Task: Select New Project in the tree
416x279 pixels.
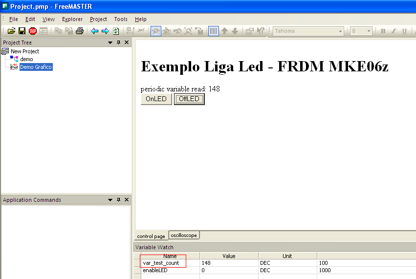Action: (x=25, y=51)
